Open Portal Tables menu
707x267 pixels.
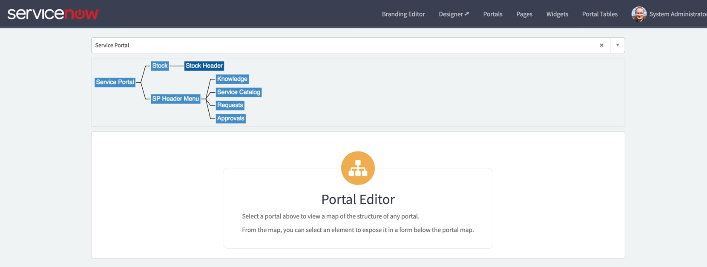600,14
